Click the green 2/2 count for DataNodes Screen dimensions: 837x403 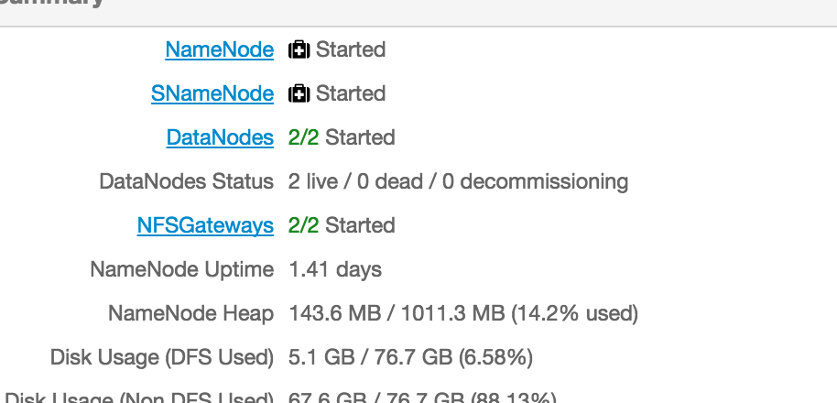pyautogui.click(x=303, y=137)
